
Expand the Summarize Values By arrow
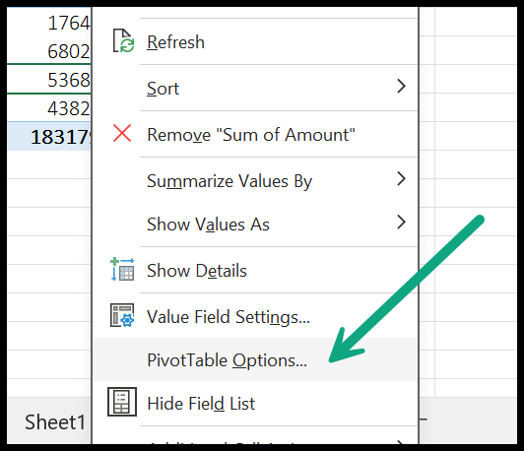pos(401,179)
